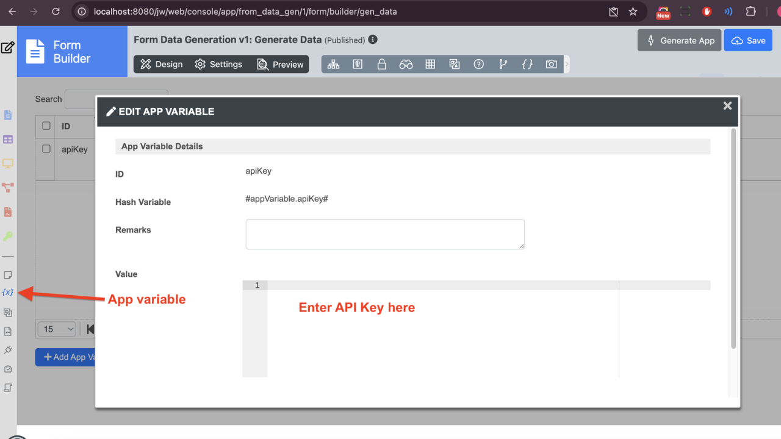This screenshot has width=781, height=439.
Task: Toggle the select-all checkbox beside ID header
Action: click(46, 126)
